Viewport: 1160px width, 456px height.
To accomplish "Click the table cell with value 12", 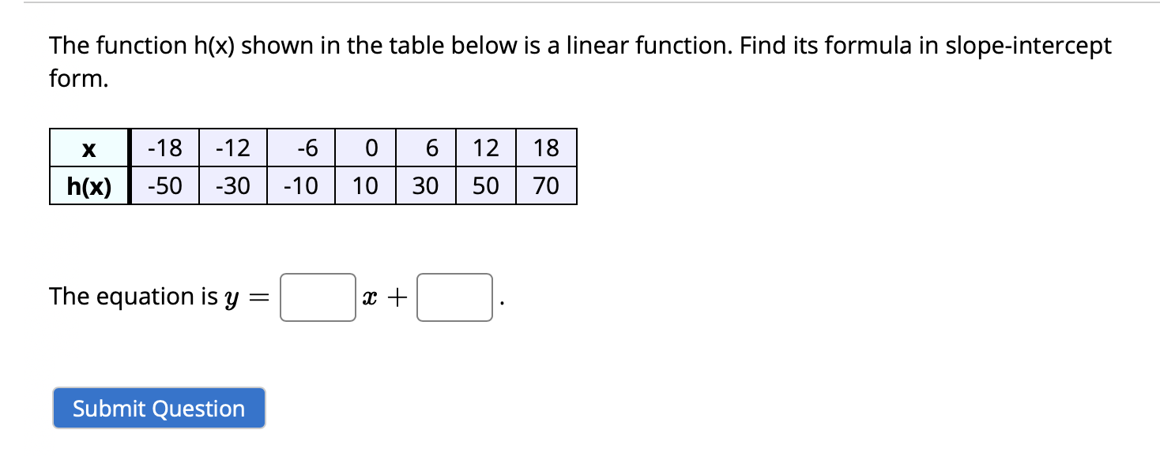I will [487, 148].
